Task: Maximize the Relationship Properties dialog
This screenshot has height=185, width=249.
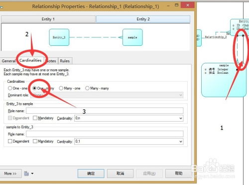Action: pos(176,5)
